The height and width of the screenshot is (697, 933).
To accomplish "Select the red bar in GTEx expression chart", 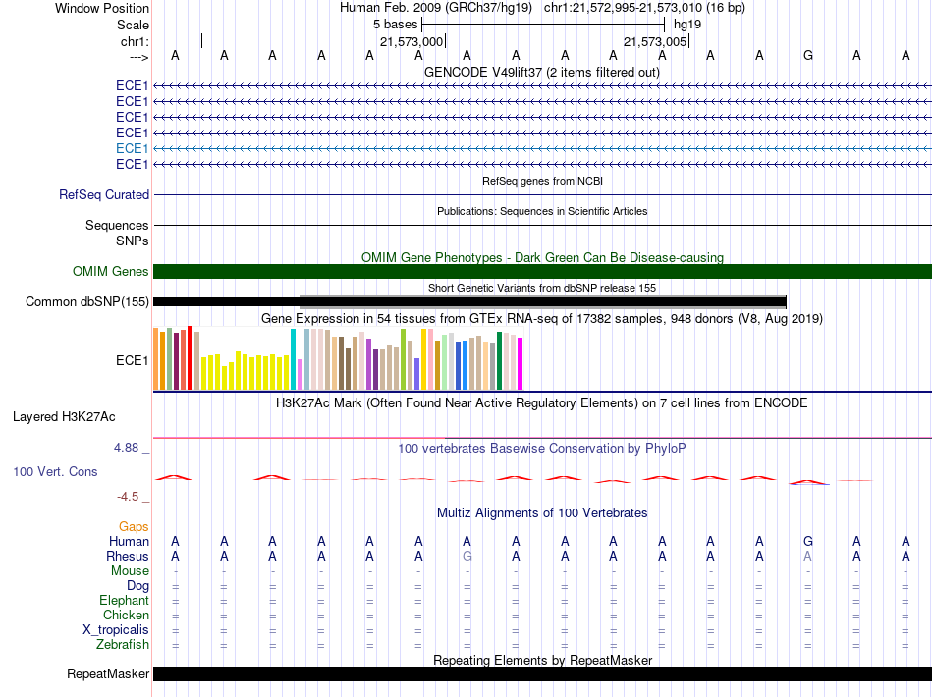I will 190,357.
